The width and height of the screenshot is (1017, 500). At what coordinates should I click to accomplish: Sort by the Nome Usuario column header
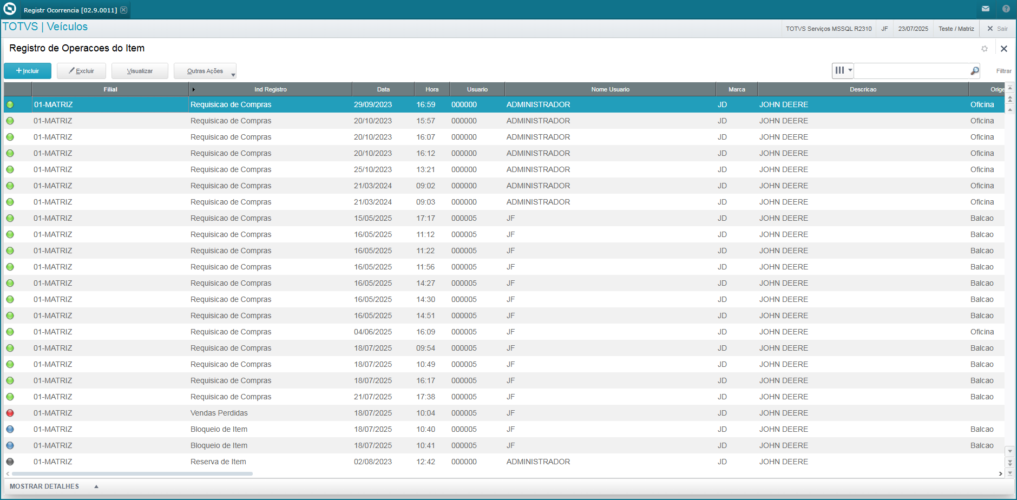[610, 89]
